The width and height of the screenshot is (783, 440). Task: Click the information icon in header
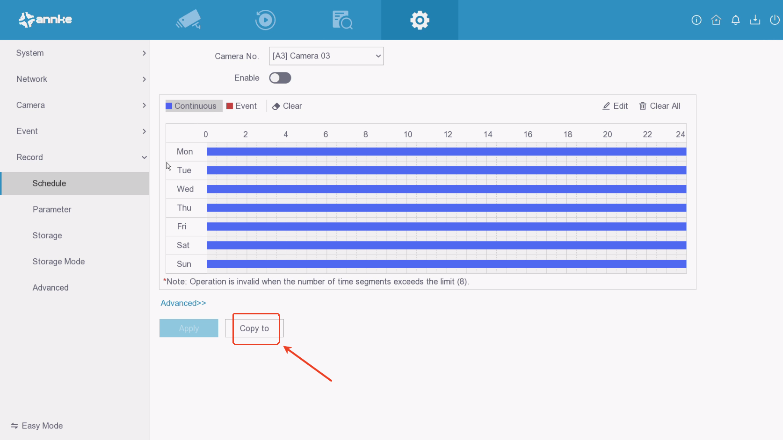coord(696,20)
